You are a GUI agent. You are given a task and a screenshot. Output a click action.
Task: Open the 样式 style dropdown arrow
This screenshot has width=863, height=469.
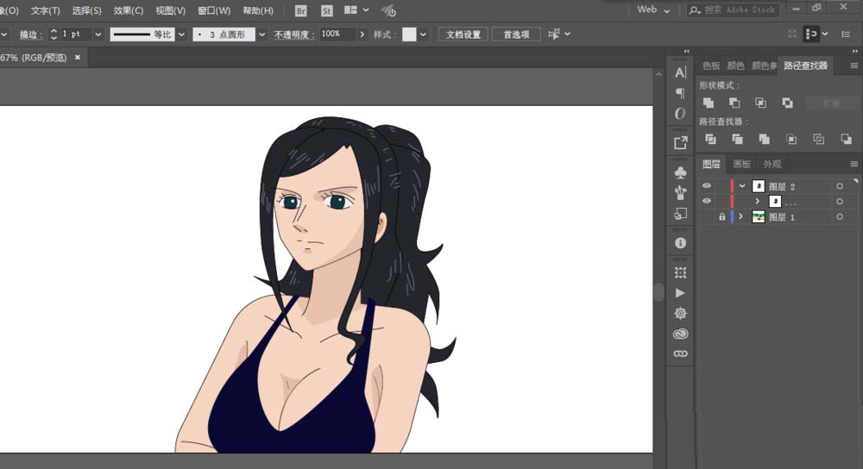pos(423,34)
